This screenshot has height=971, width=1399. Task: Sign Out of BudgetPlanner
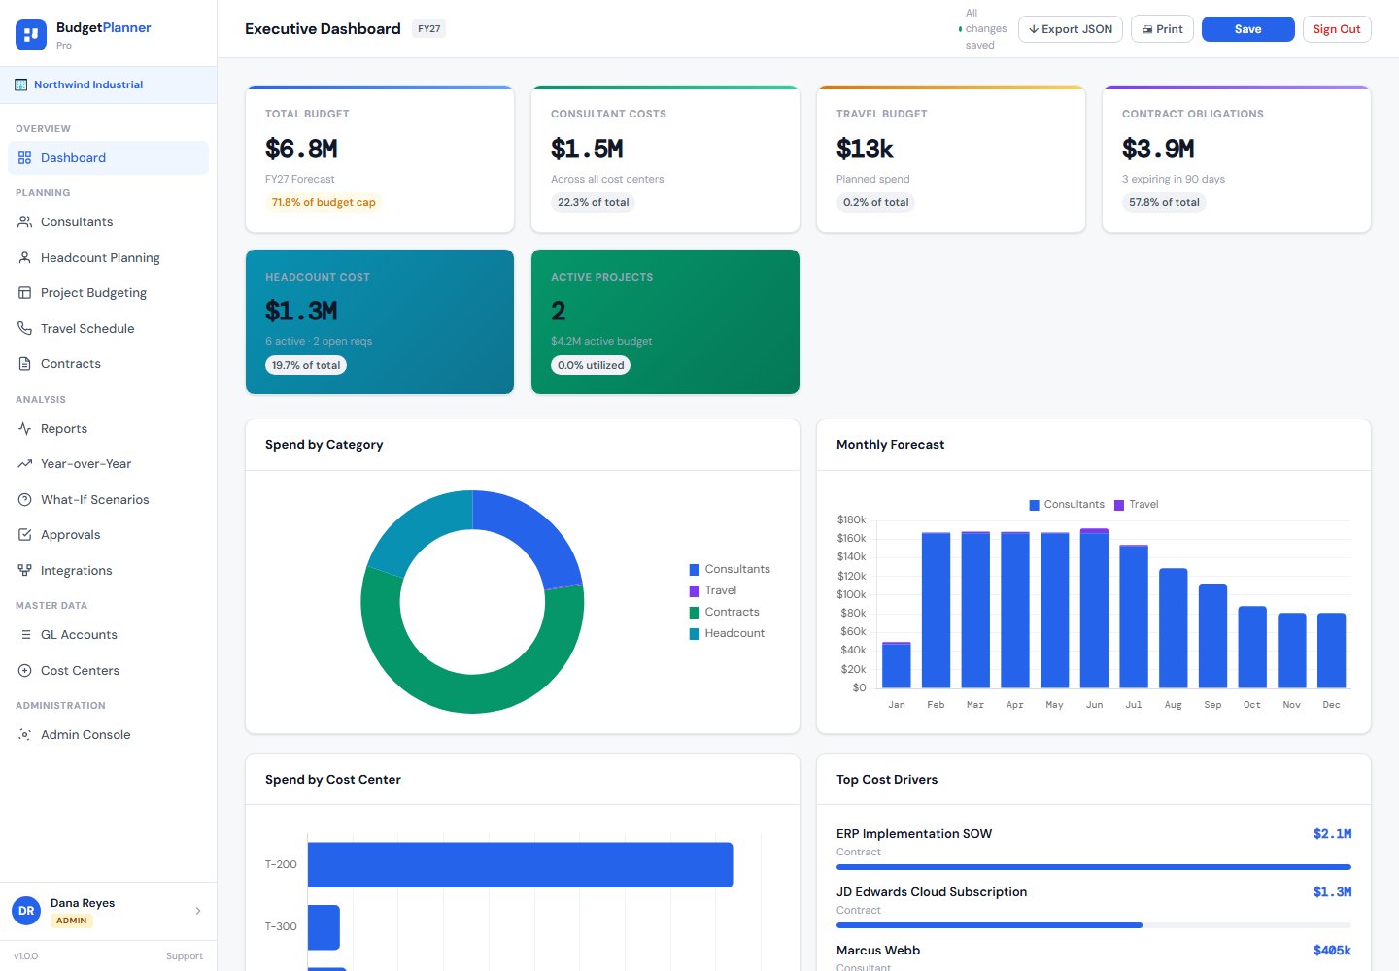(1337, 29)
